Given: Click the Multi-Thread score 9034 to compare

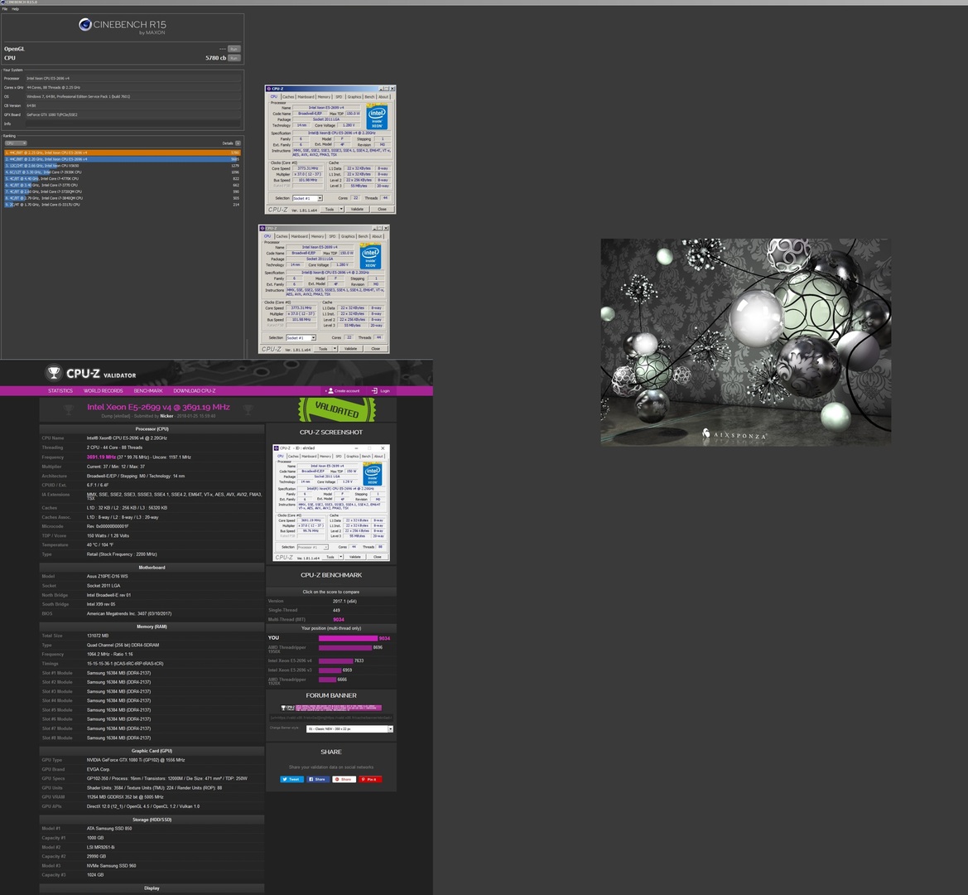Looking at the screenshot, I should click(x=339, y=620).
